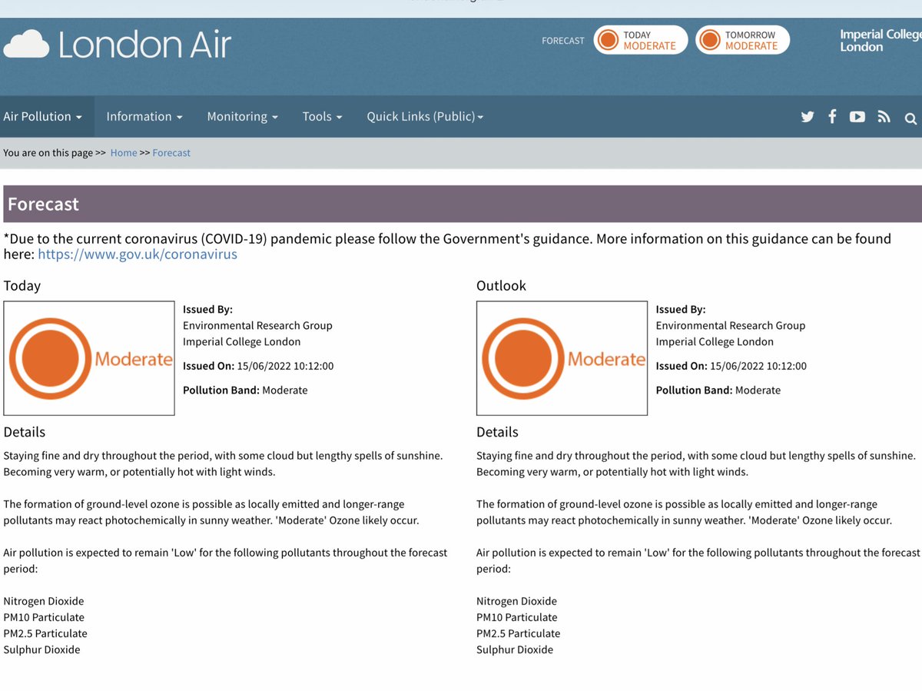Viewport: 922px width, 691px height.
Task: Click PM10 Particulate under Outlook details
Action: (x=517, y=617)
